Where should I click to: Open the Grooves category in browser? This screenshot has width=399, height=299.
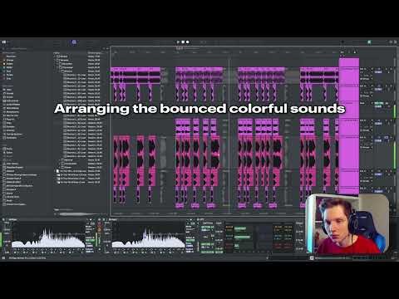(9, 130)
